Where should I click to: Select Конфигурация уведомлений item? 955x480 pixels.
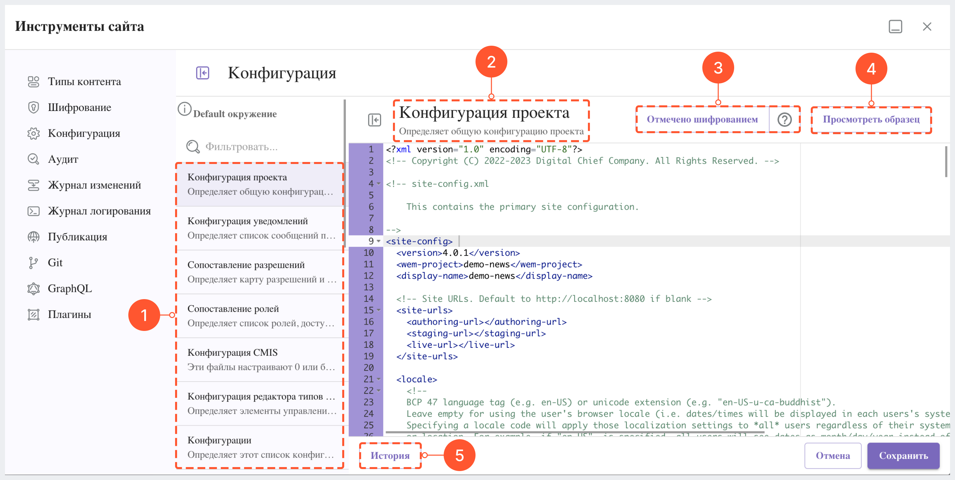(x=260, y=228)
